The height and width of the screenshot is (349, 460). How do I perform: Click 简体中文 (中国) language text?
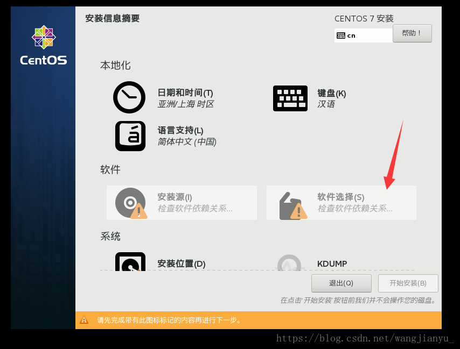187,141
